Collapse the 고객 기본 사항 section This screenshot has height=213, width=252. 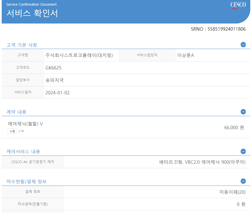[243, 44]
